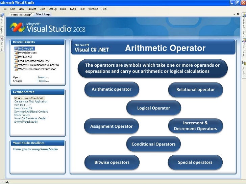Open the MySilverLight recent project

click(26, 49)
